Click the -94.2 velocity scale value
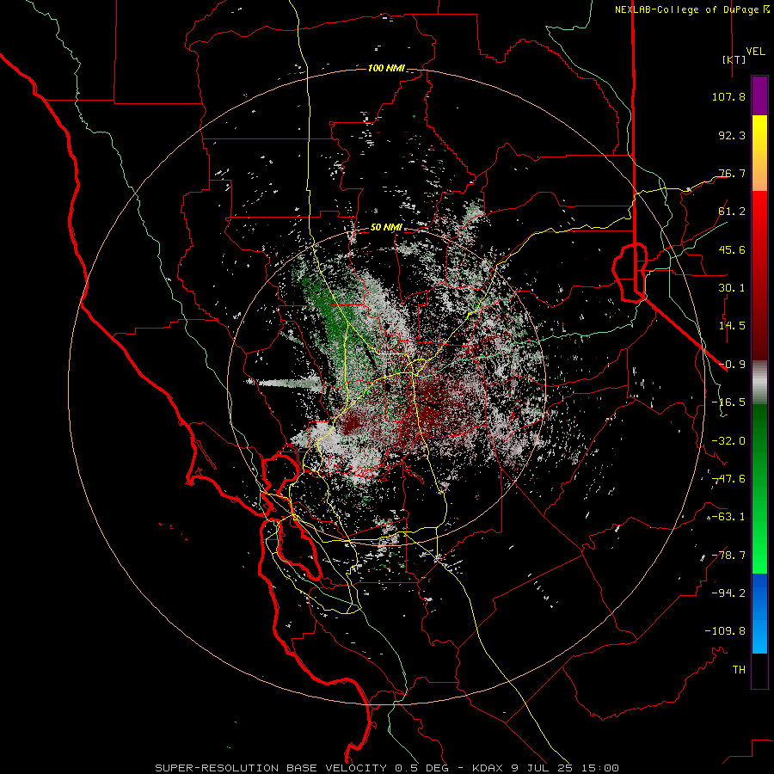The width and height of the screenshot is (774, 774). pyautogui.click(x=728, y=593)
